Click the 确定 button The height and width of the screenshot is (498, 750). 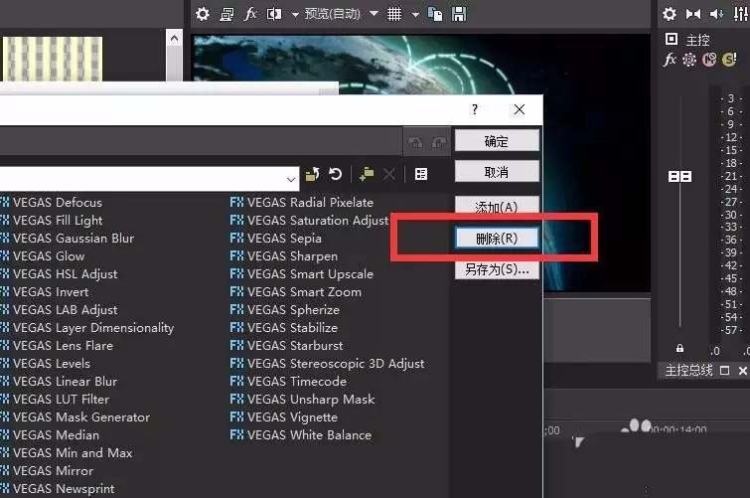[x=497, y=141]
